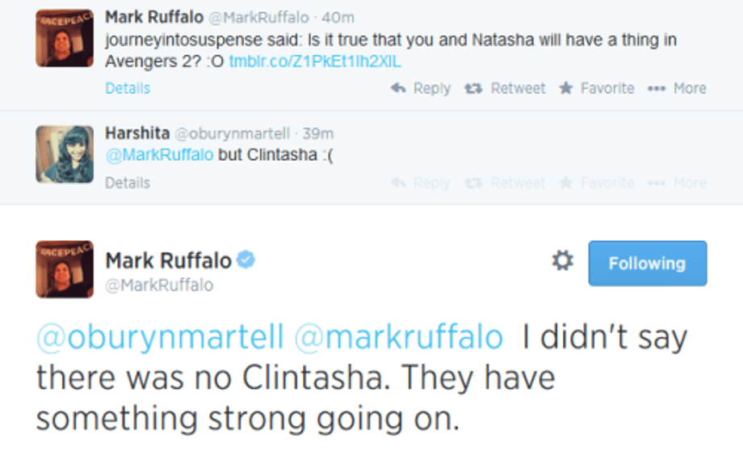Open the @markruffalo mention in the main tweet
Screen dimensions: 743x456
click(398, 337)
